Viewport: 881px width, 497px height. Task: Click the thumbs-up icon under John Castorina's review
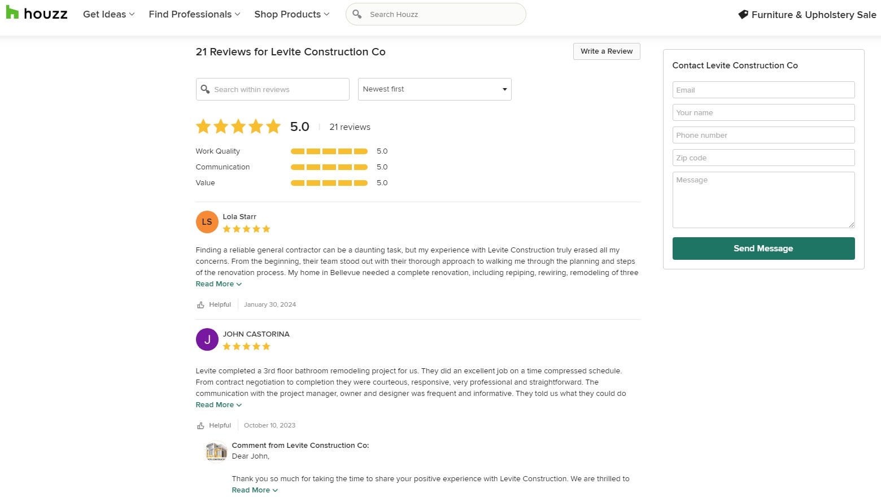(x=200, y=426)
